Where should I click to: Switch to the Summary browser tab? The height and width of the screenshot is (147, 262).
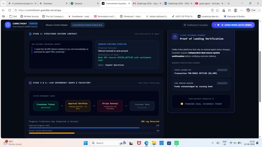[53, 3]
